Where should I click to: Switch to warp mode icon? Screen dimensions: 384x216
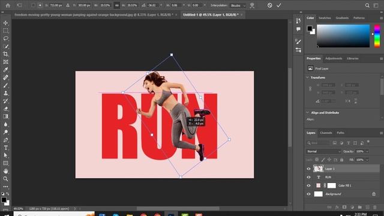tap(252, 5)
